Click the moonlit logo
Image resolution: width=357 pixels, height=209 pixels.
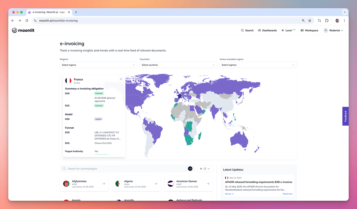pos(23,30)
